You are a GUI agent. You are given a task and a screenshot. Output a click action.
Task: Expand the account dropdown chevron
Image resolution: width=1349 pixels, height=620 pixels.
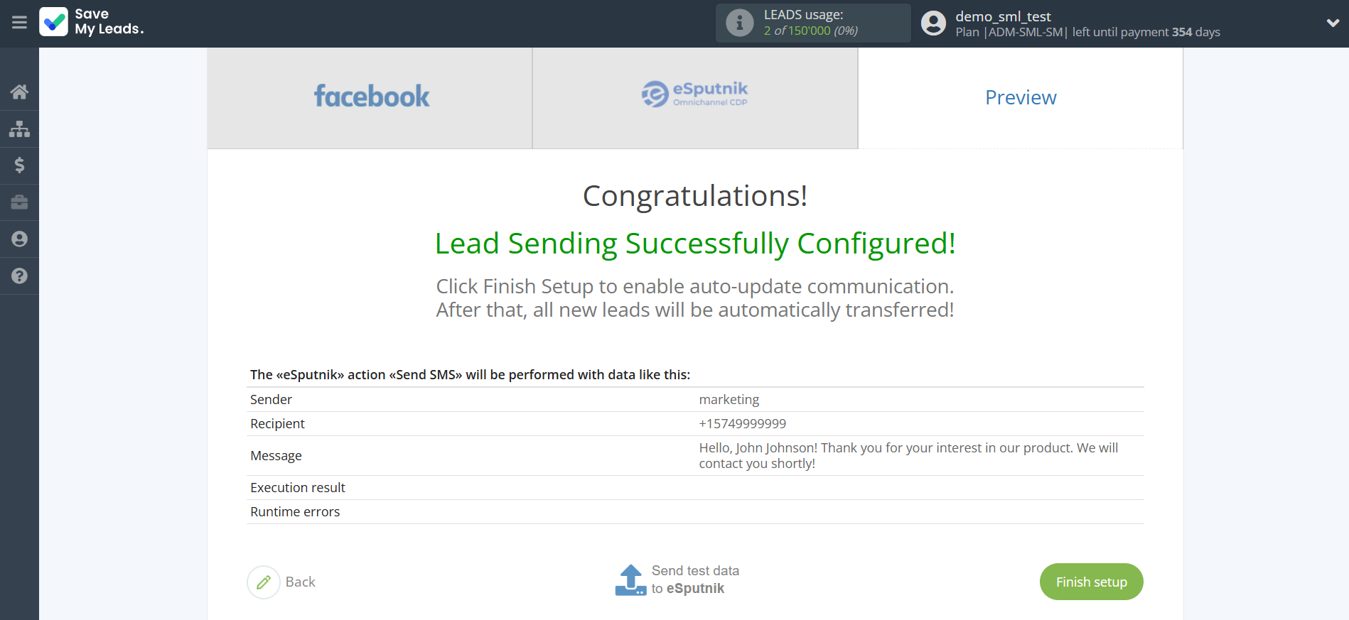(x=1333, y=23)
